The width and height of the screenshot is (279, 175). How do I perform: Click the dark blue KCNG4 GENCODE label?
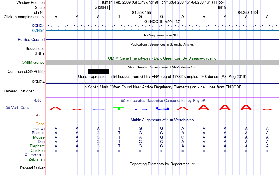tap(38, 26)
